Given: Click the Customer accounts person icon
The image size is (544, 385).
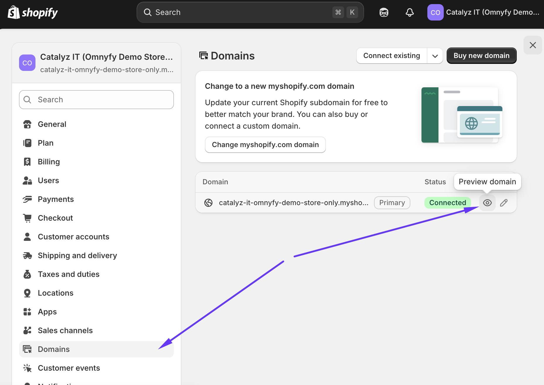Looking at the screenshot, I should pyautogui.click(x=27, y=237).
